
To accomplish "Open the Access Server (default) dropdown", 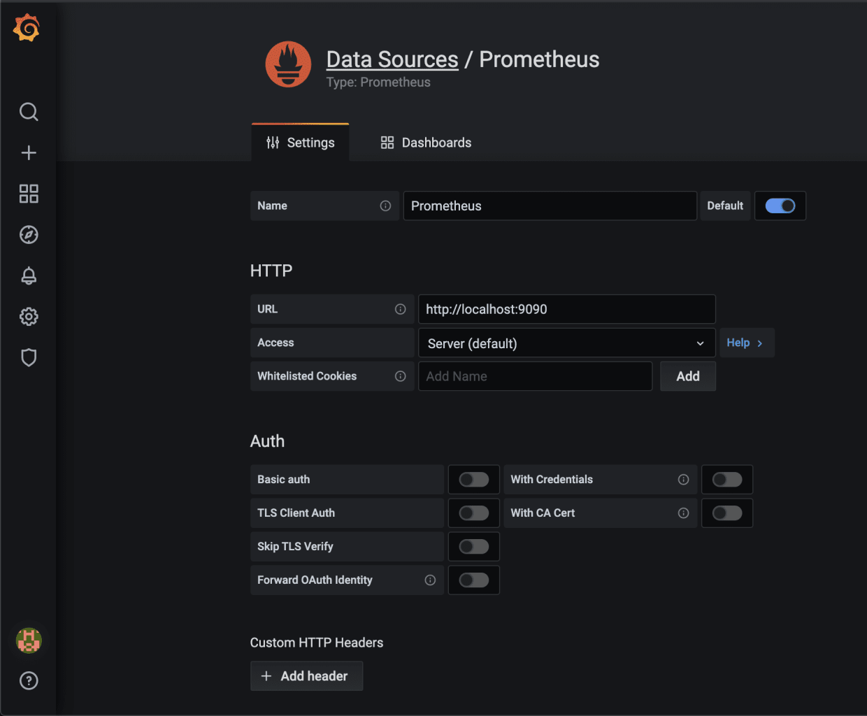I will (x=567, y=343).
